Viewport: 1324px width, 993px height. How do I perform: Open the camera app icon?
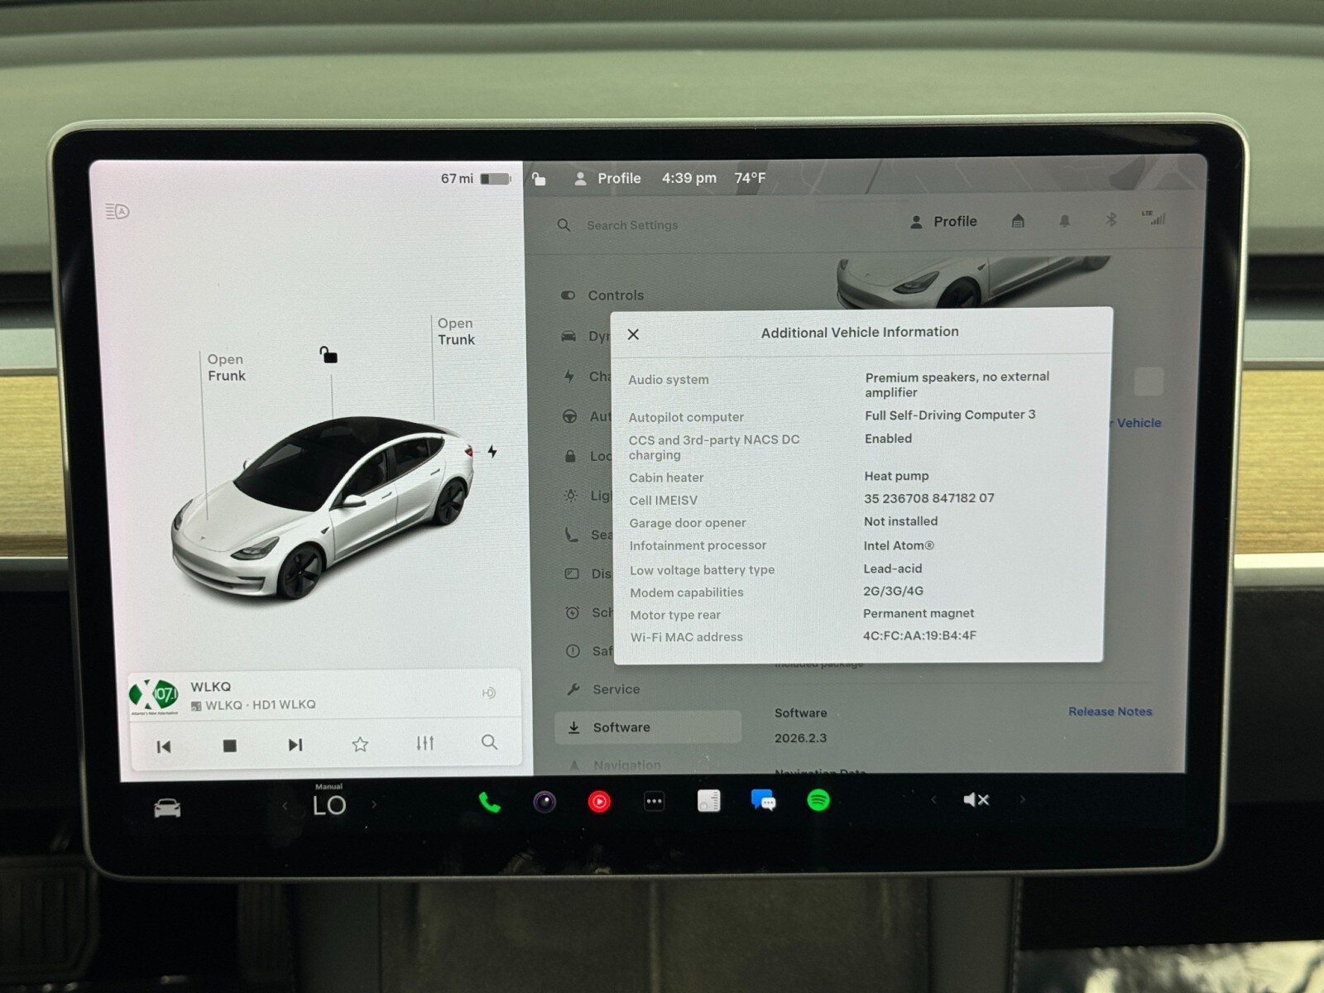point(544,802)
